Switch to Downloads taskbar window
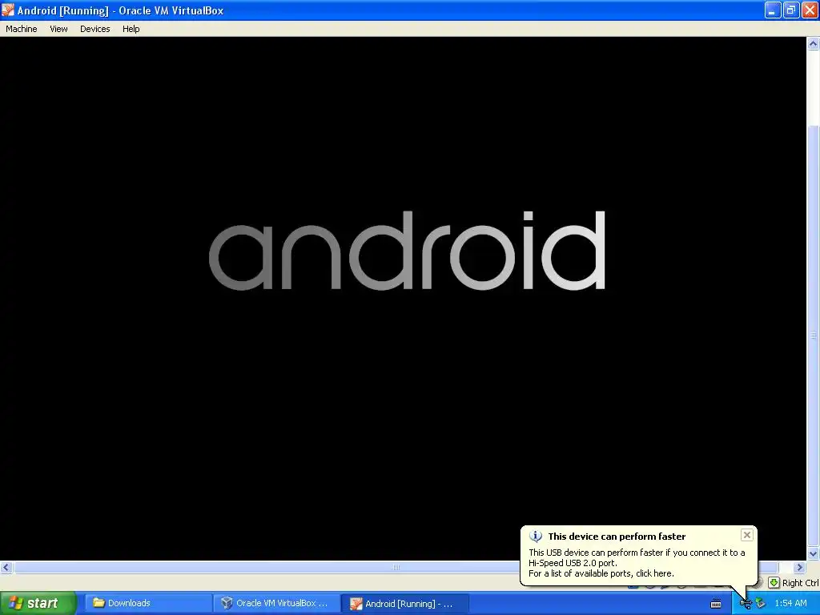Image resolution: width=820 pixels, height=615 pixels. [148, 604]
